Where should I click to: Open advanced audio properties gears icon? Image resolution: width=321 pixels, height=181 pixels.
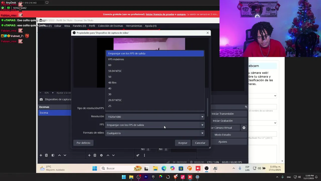tap(138, 155)
